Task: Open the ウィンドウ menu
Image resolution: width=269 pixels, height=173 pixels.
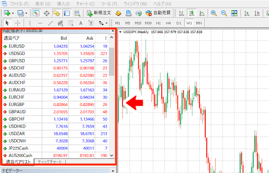Action: tap(135, 4)
